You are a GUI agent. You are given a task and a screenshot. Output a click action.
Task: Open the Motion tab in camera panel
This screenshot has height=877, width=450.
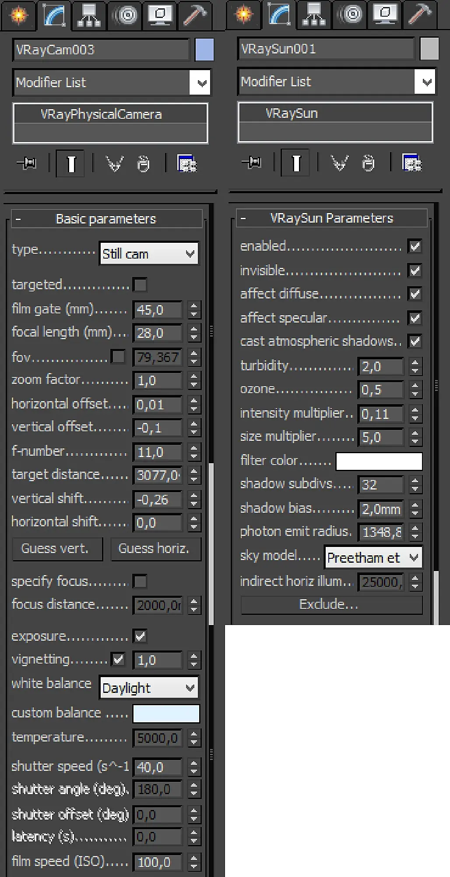tap(125, 15)
